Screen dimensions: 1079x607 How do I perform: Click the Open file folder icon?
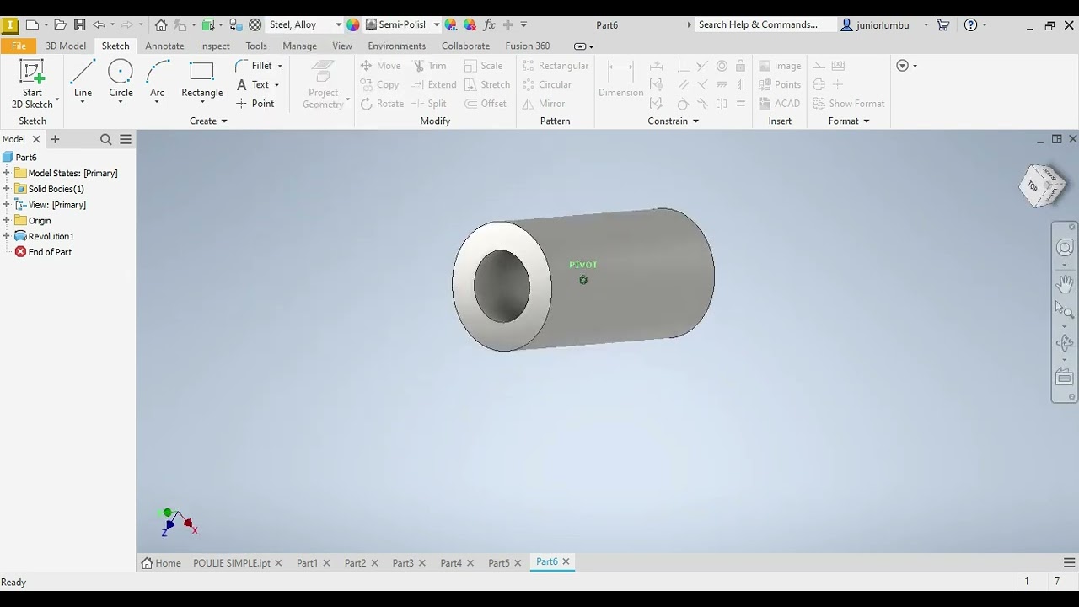coord(61,24)
